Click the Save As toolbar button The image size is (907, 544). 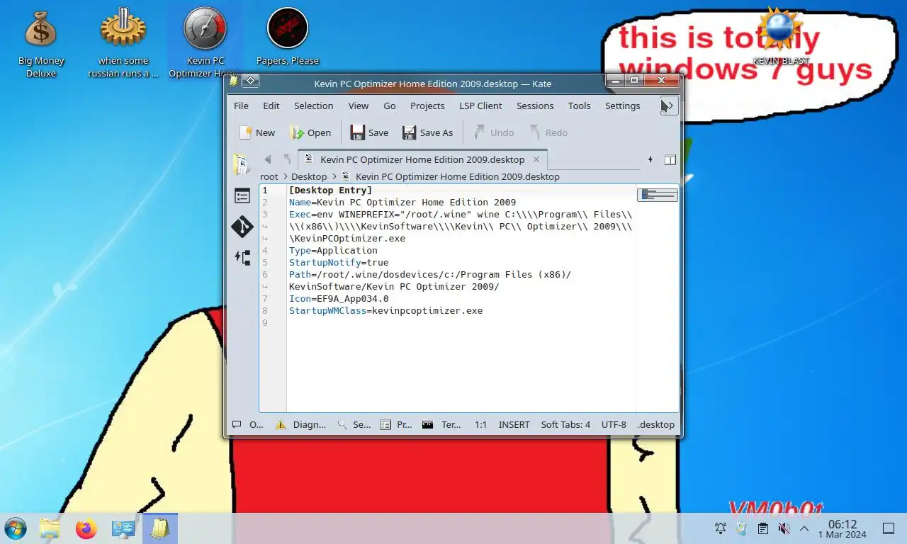(427, 132)
